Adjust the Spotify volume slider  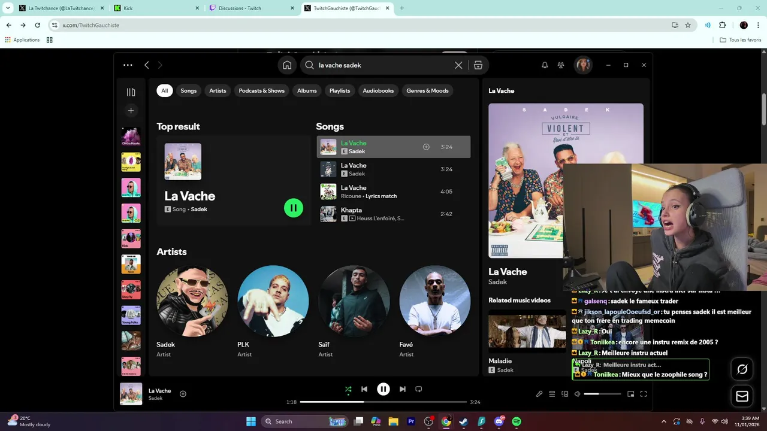[x=602, y=394]
